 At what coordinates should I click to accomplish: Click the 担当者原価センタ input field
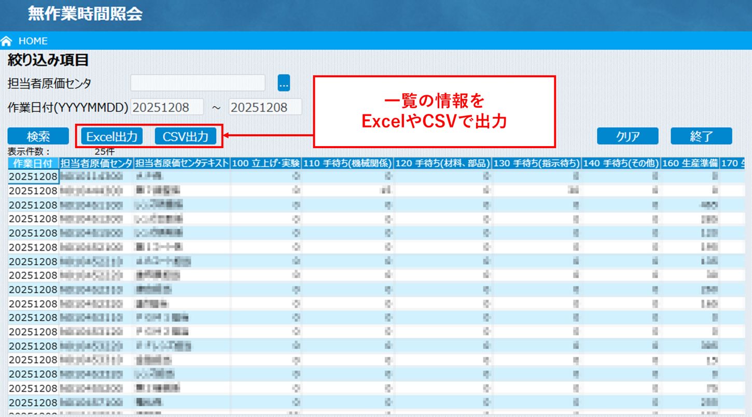(197, 82)
